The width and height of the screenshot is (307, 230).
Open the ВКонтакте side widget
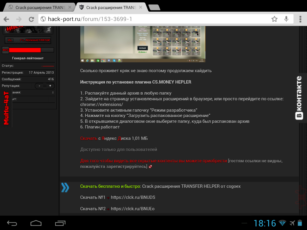click(x=299, y=98)
